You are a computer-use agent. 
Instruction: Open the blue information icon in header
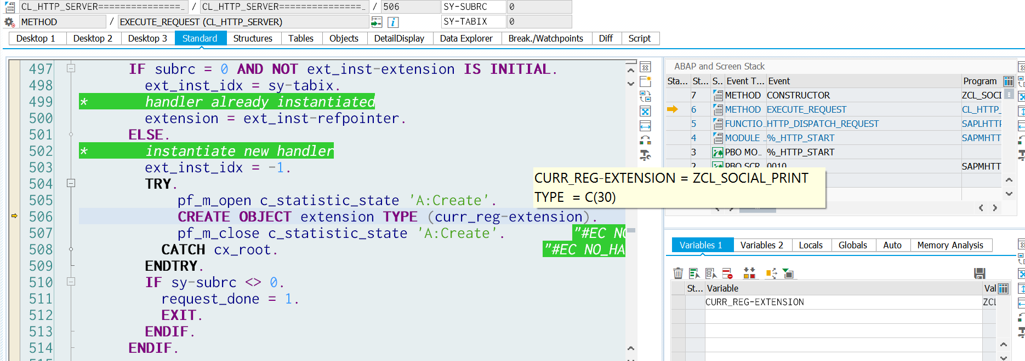pos(393,22)
